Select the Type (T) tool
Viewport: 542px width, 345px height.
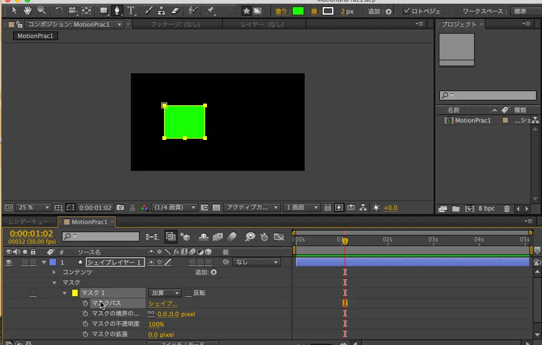tap(131, 10)
